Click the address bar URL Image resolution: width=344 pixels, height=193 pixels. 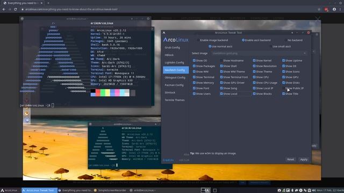point(71,10)
